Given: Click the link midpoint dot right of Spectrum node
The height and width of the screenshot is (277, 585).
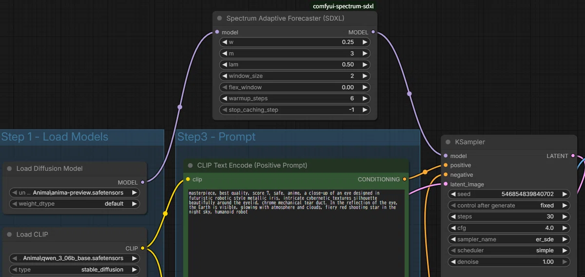Looking at the screenshot, I should click(x=409, y=94).
